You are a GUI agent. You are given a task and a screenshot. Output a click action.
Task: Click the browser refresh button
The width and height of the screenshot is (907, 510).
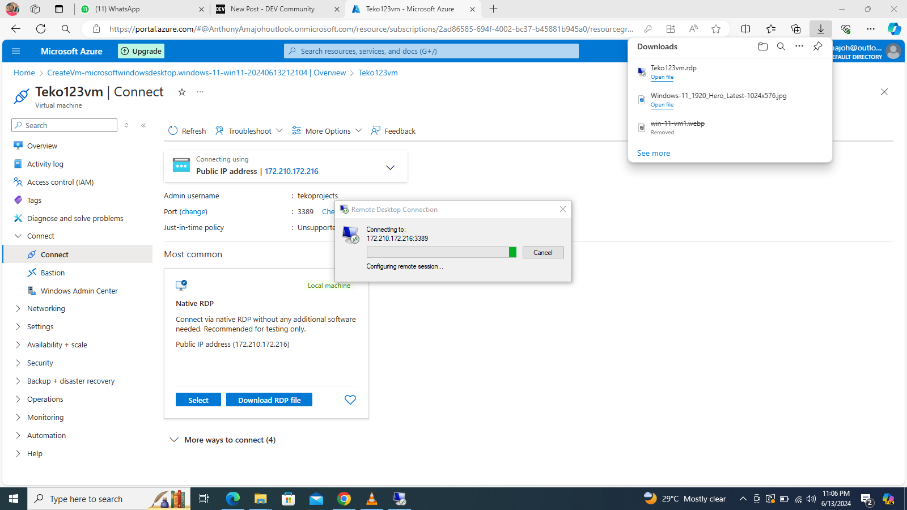[41, 29]
